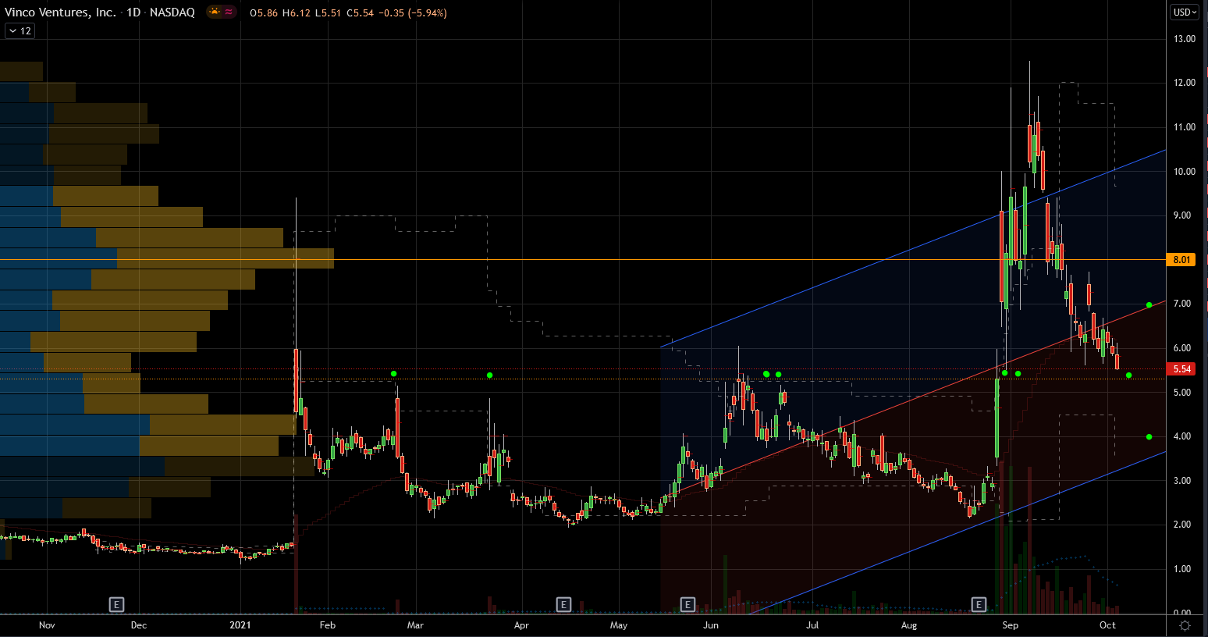This screenshot has height=637, width=1208.
Task: Click the pink approximate-sign data status icon
Action: pyautogui.click(x=229, y=12)
